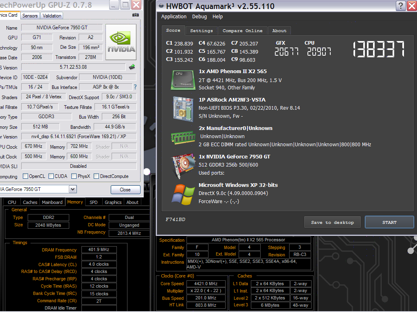Click Save to desktop button

coord(332,222)
